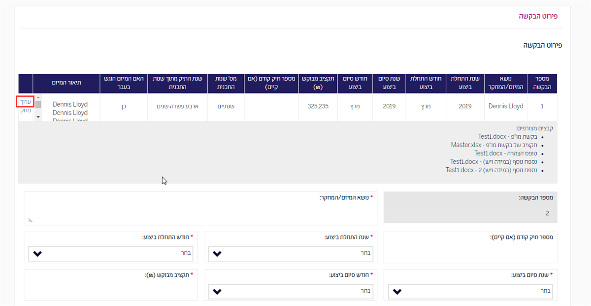Click the מחק (delete) link in row 1
The image size is (591, 306).
25,110
